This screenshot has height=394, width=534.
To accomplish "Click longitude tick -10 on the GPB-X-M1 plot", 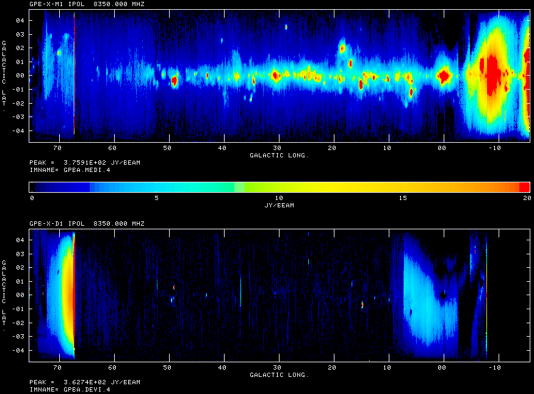I will (x=495, y=148).
